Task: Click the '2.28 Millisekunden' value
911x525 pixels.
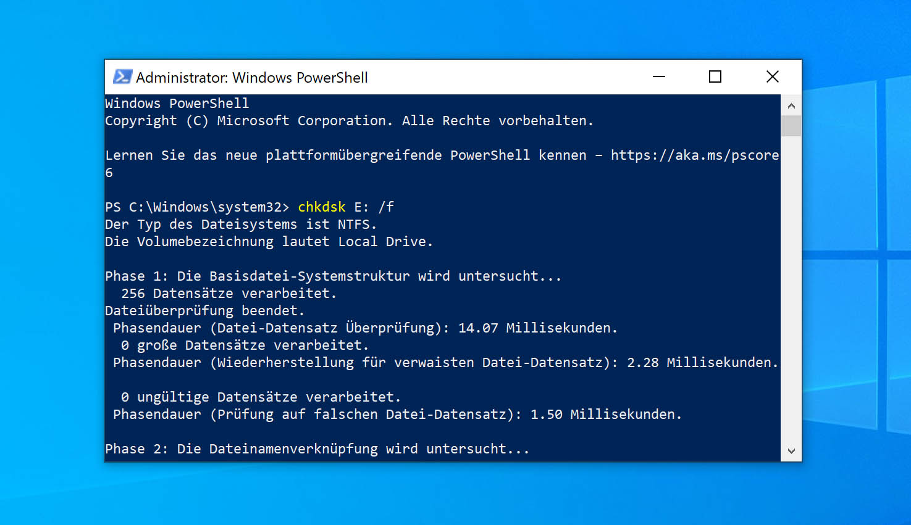Action: coord(703,363)
